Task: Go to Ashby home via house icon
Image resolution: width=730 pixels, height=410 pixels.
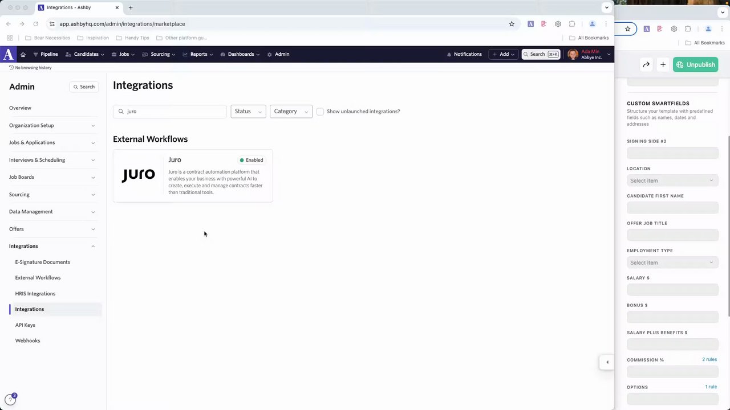Action: pyautogui.click(x=23, y=55)
